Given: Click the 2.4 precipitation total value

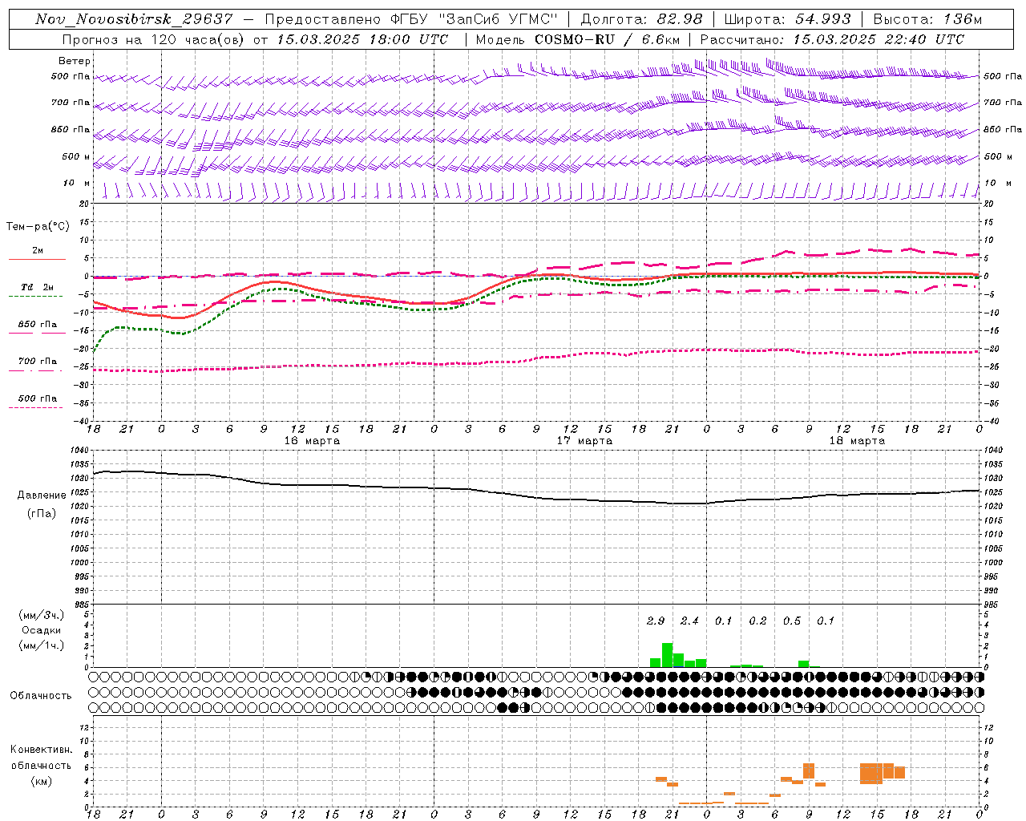Looking at the screenshot, I should (x=689, y=621).
